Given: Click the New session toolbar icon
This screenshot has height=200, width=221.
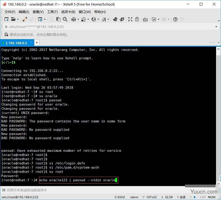Looking at the screenshot, I should (6, 19).
